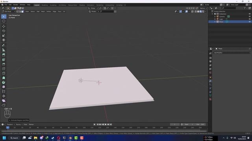Open the Object properties tab
This screenshot has height=141, width=252.
(x=210, y=78)
